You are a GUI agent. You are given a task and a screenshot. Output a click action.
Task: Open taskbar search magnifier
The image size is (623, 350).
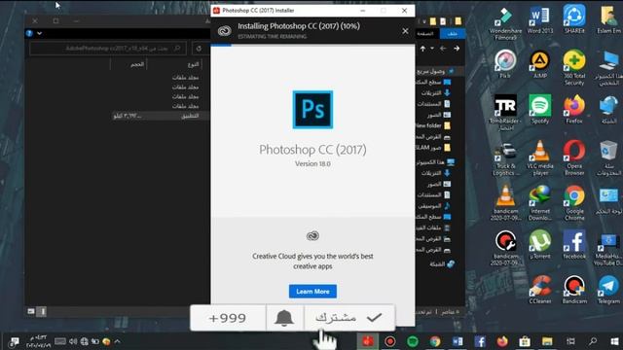(593, 341)
